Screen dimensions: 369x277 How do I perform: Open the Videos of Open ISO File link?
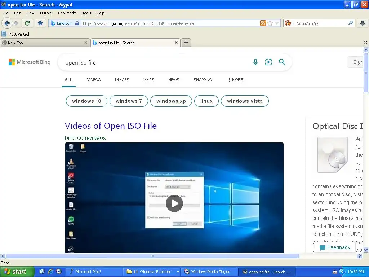[111, 126]
